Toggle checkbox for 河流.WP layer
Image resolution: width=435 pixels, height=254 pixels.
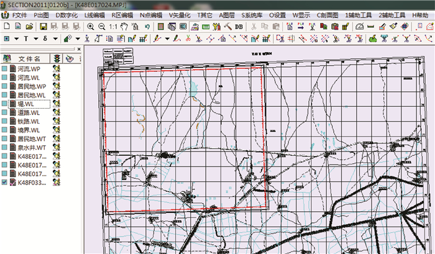pyautogui.click(x=5, y=70)
